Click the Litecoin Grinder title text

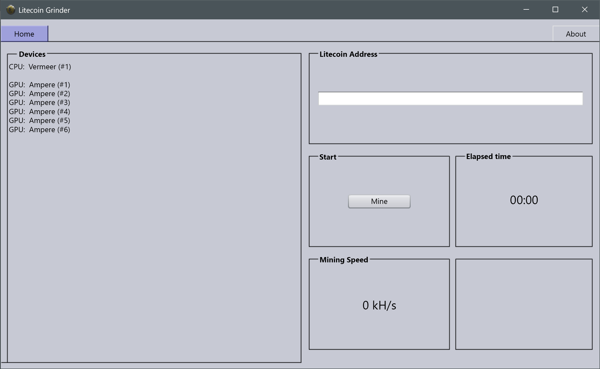click(x=44, y=10)
